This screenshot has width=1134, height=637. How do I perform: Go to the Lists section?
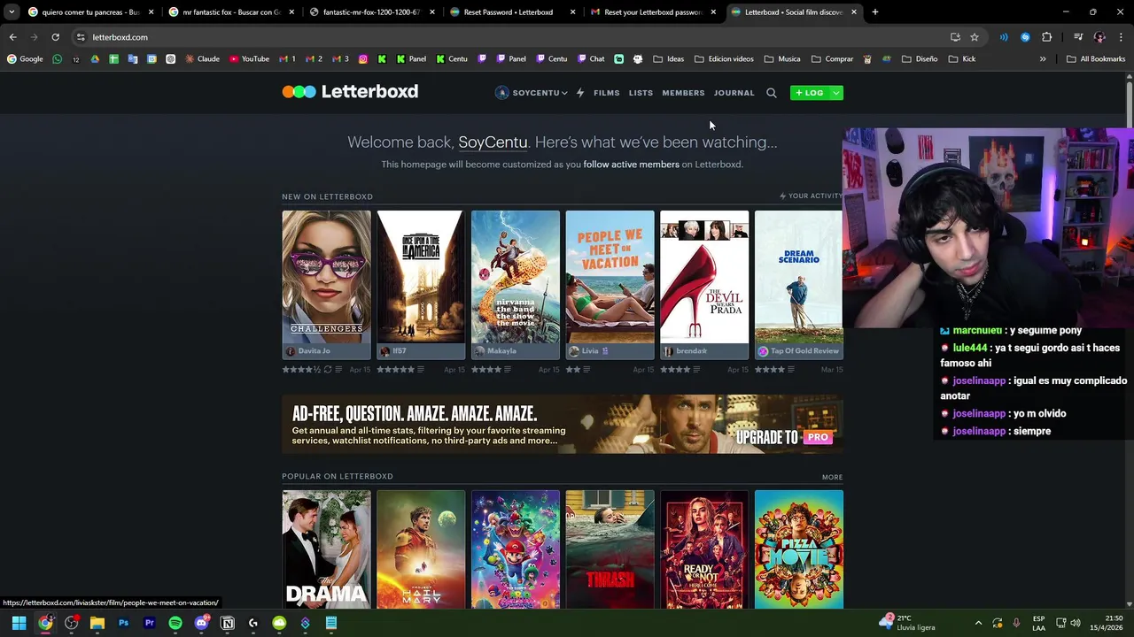click(x=641, y=93)
